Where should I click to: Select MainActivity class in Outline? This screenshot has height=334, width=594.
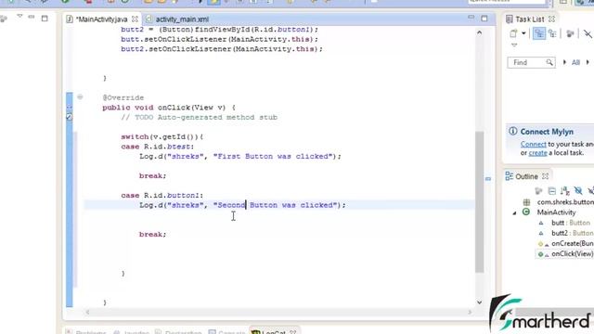click(x=556, y=212)
